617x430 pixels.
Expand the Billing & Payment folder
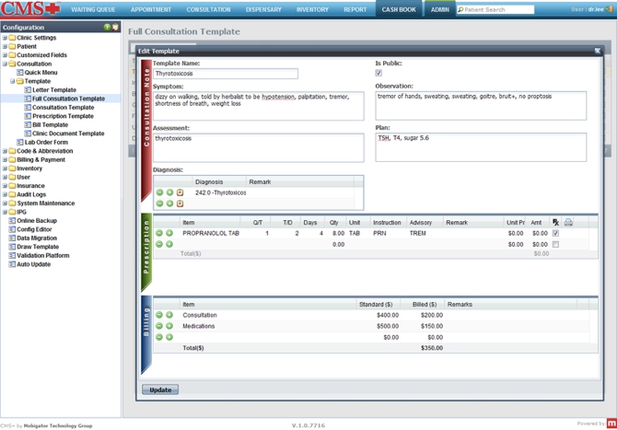pyautogui.click(x=5, y=160)
